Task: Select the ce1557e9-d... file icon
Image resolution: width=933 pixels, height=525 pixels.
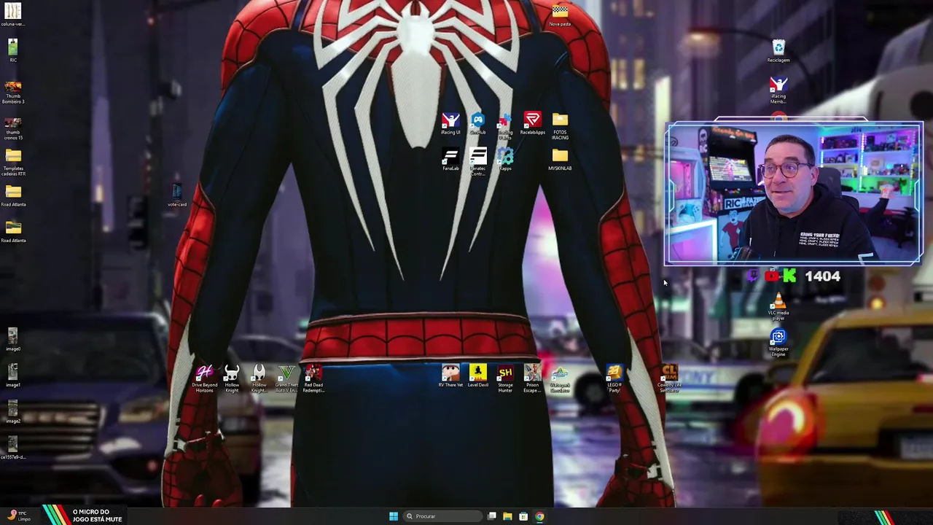Action: [13, 448]
